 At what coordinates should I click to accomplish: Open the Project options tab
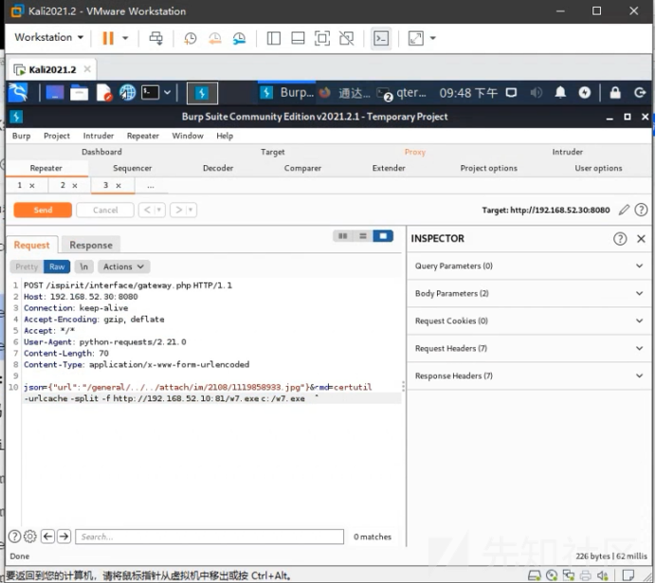pyautogui.click(x=488, y=168)
